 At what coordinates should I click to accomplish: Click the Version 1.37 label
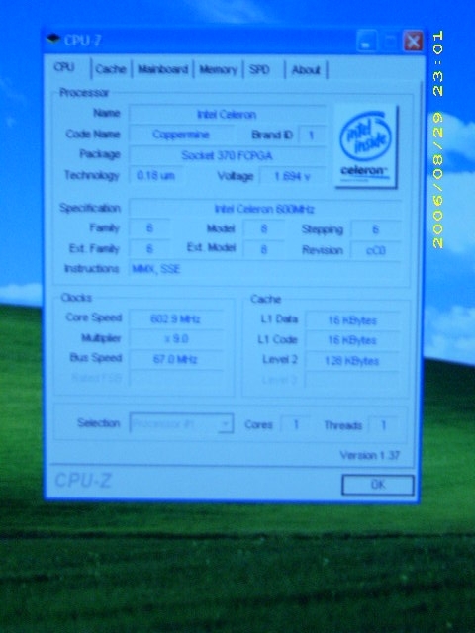[x=369, y=455]
